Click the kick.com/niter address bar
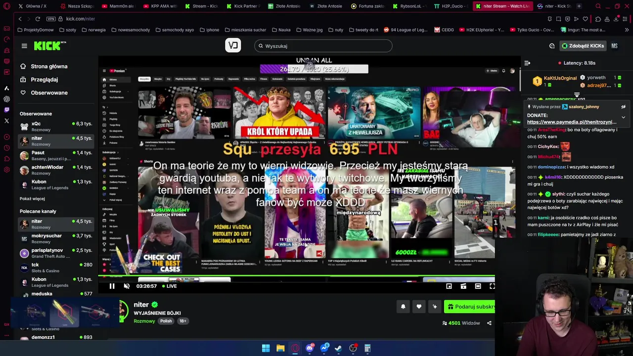Viewport: 633px width, 356px height. pyautogui.click(x=80, y=19)
